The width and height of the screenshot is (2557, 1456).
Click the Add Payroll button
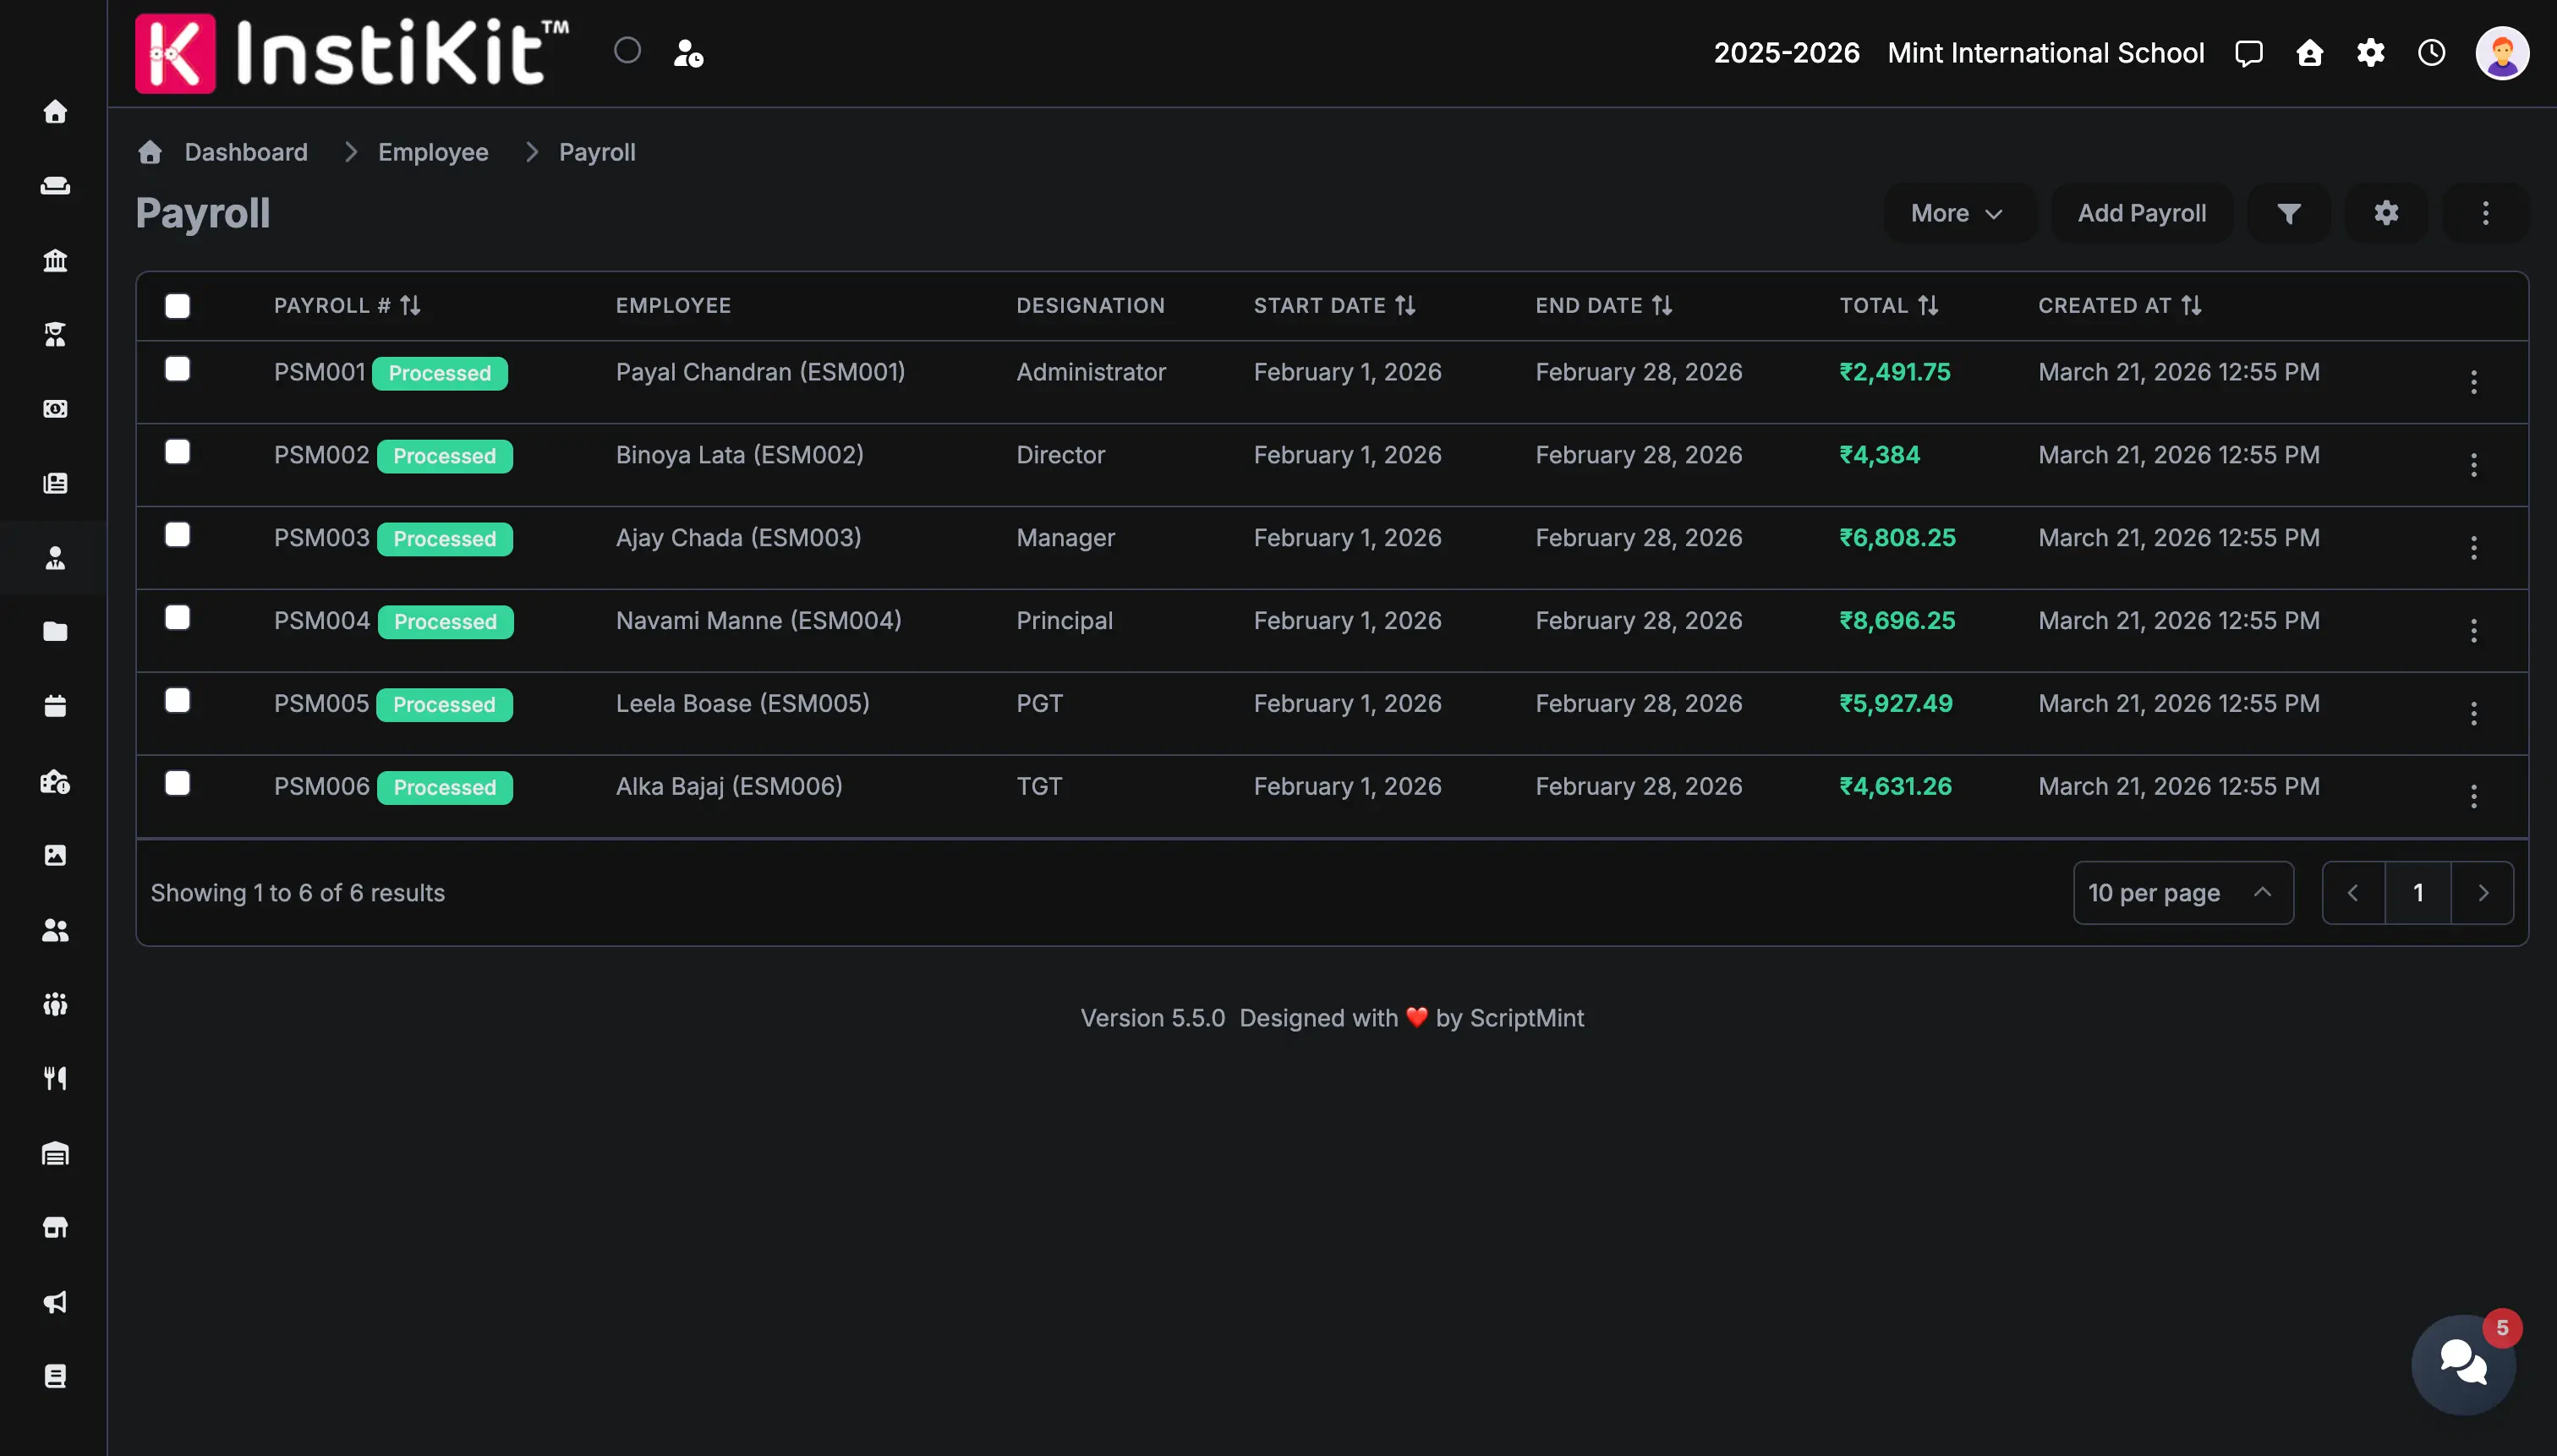click(2141, 213)
